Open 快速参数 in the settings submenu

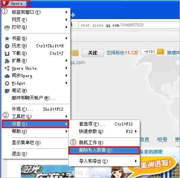(104, 131)
